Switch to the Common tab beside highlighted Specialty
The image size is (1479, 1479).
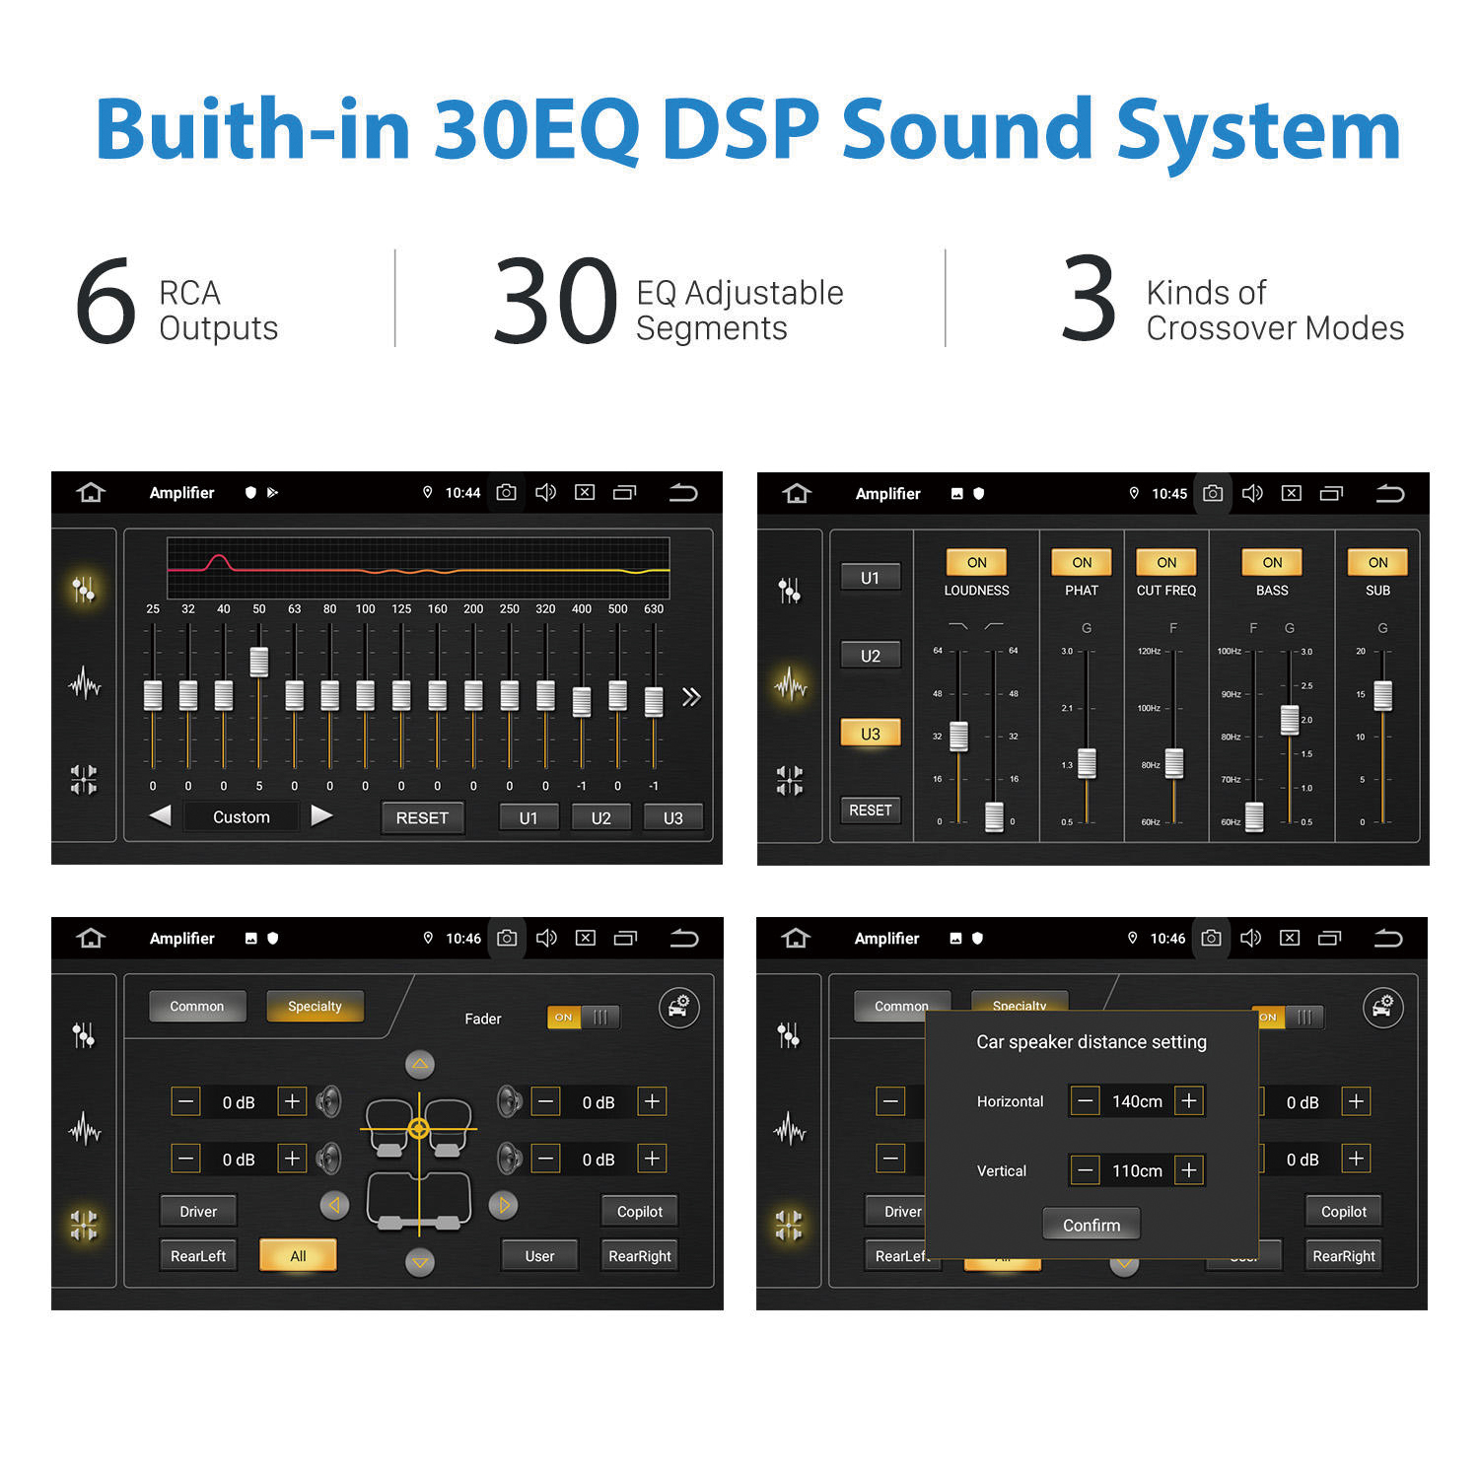click(x=197, y=1007)
